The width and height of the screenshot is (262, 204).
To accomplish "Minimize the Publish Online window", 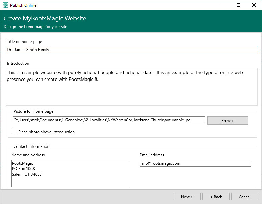I will [x=223, y=5].
